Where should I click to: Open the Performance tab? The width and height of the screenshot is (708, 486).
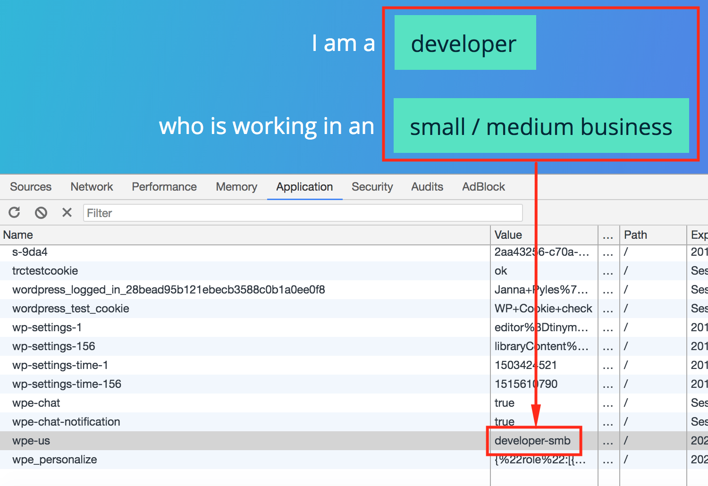point(164,187)
